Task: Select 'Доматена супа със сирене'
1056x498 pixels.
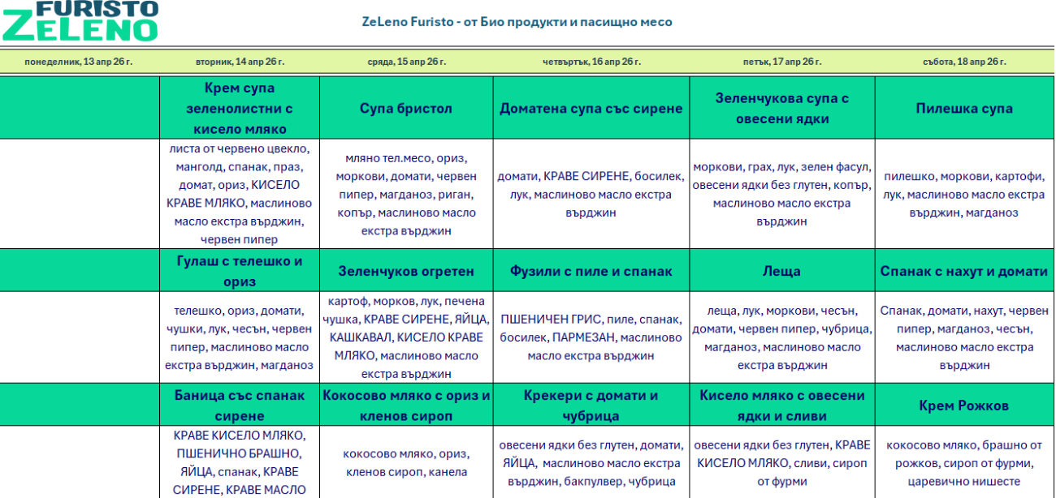Action: pyautogui.click(x=591, y=106)
